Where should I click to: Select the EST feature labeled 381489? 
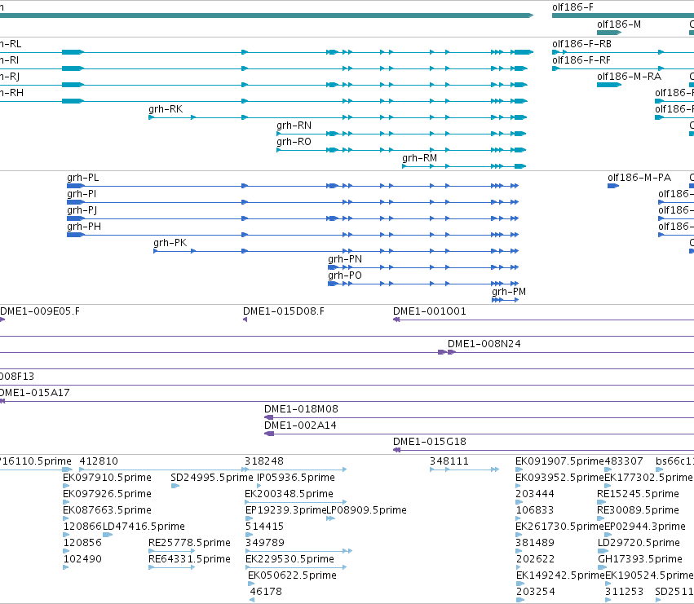click(x=535, y=543)
